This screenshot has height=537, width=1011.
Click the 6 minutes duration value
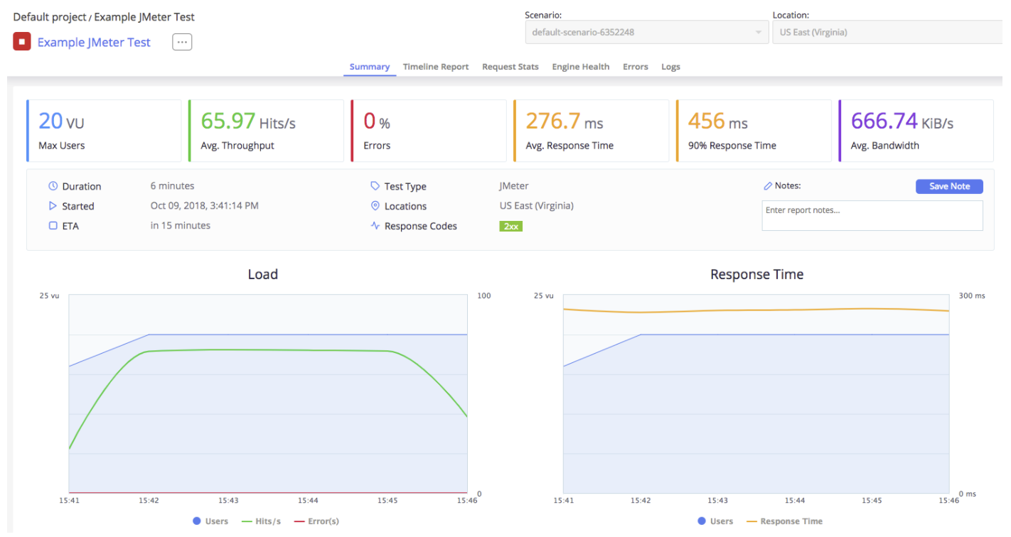172,186
